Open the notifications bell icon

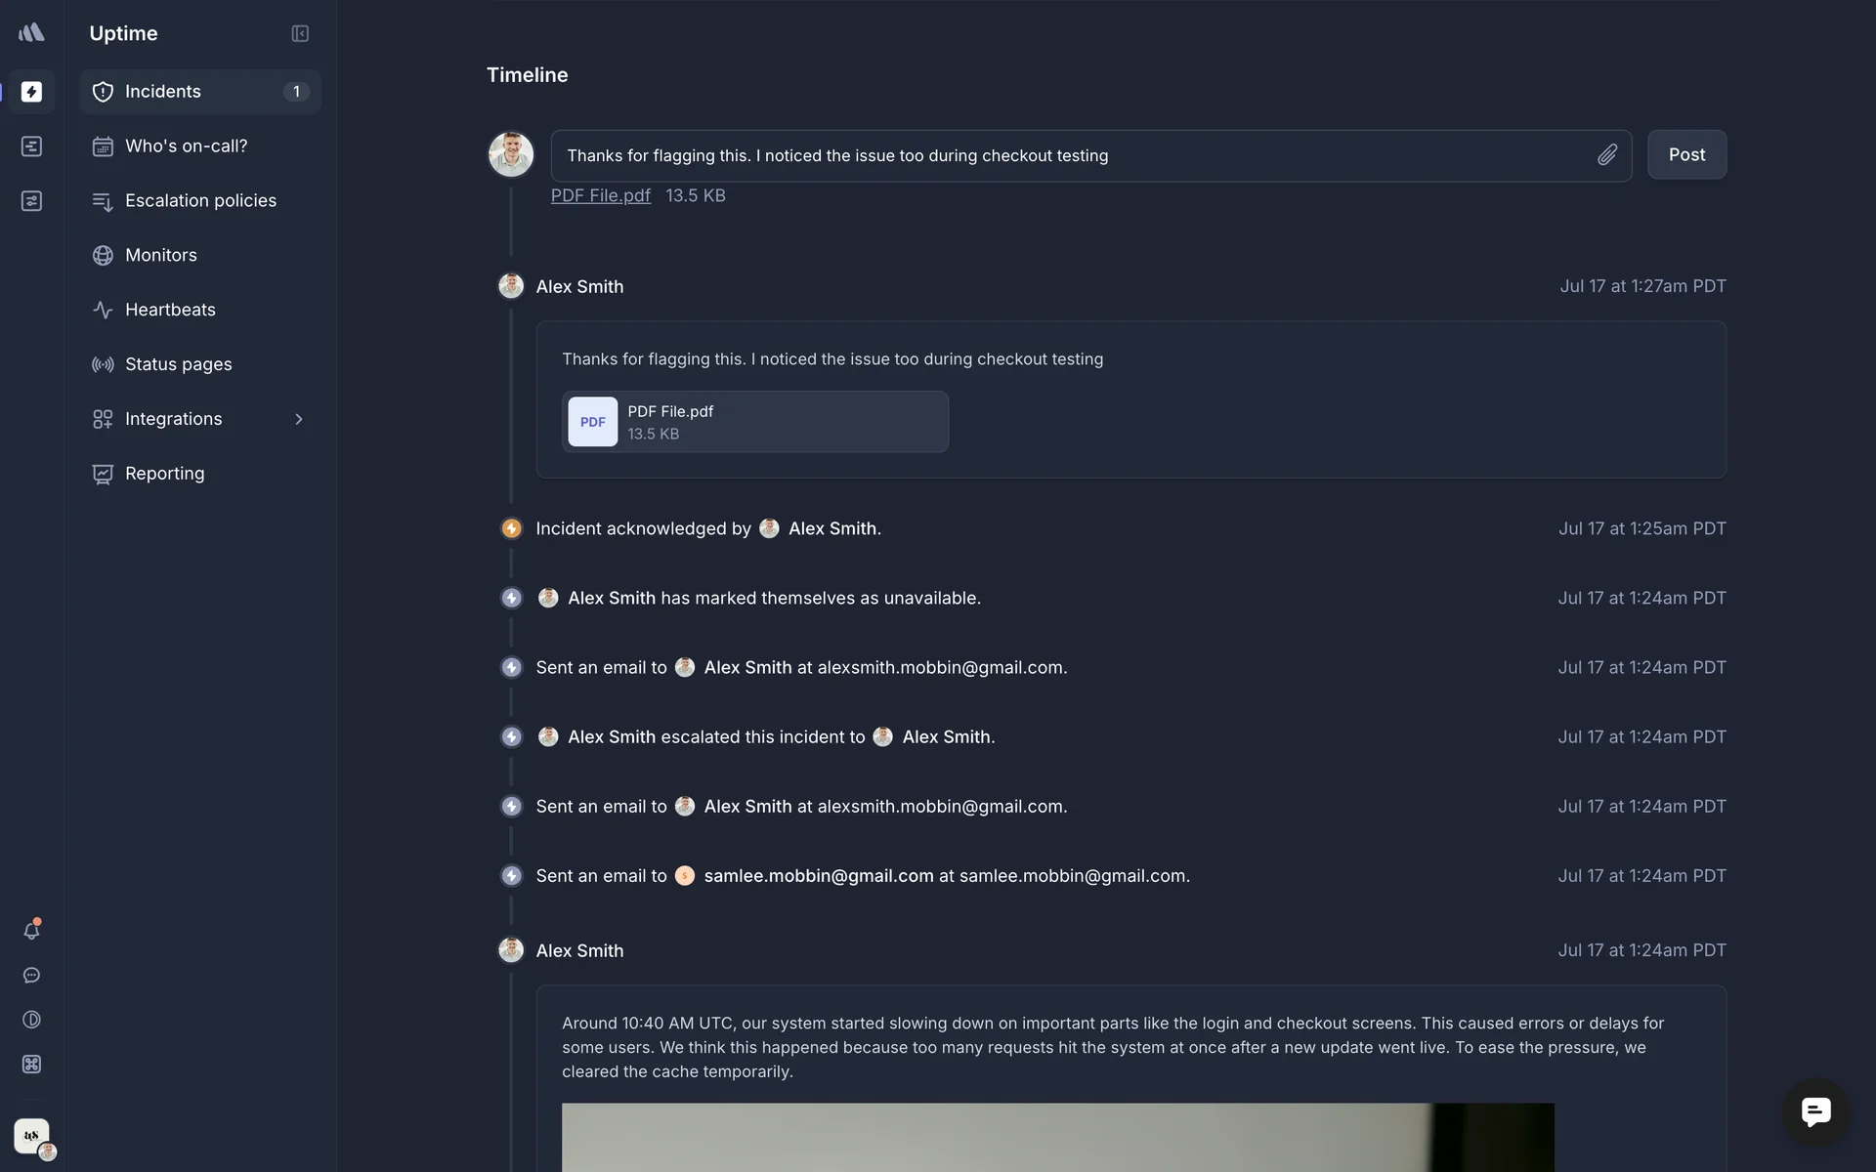point(31,931)
